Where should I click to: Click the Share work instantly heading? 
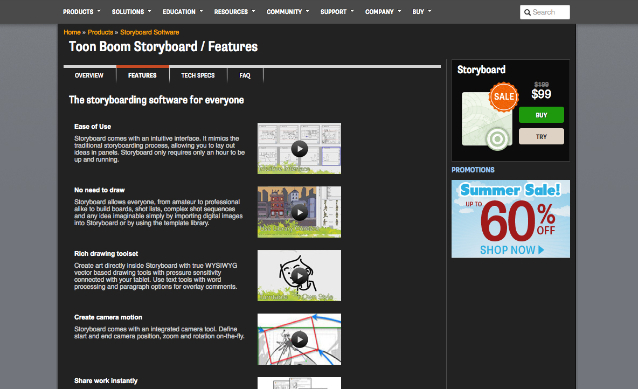[106, 380]
